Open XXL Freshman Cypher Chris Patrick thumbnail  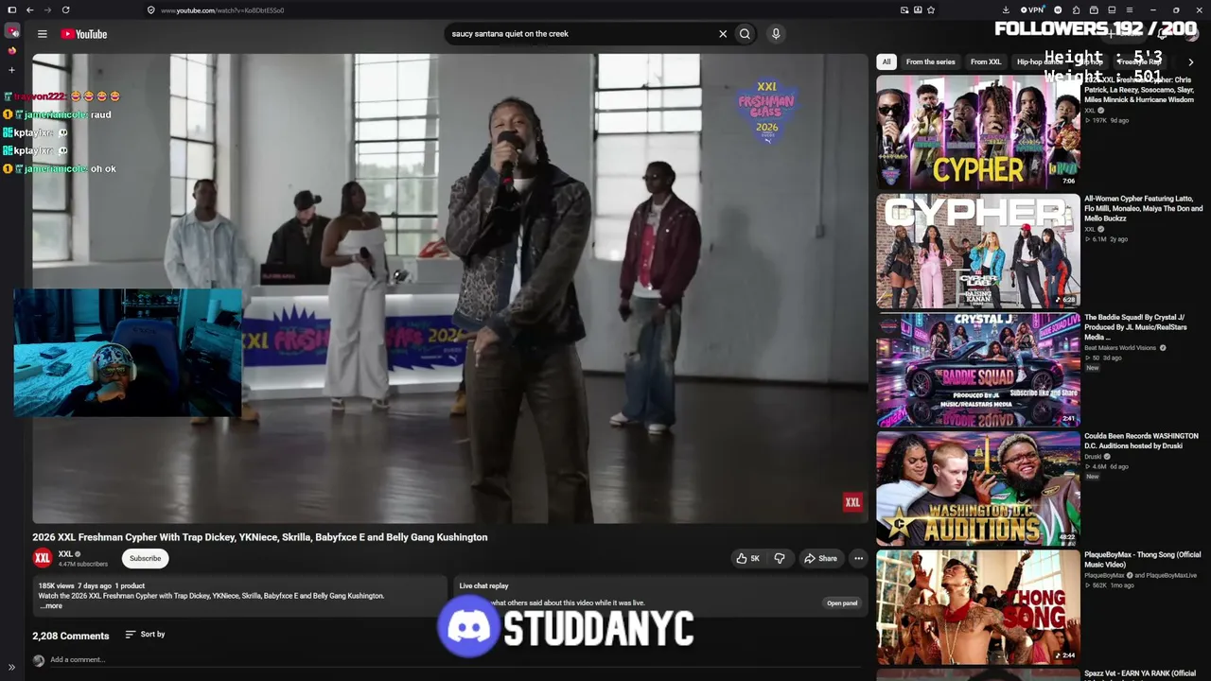coord(978,132)
